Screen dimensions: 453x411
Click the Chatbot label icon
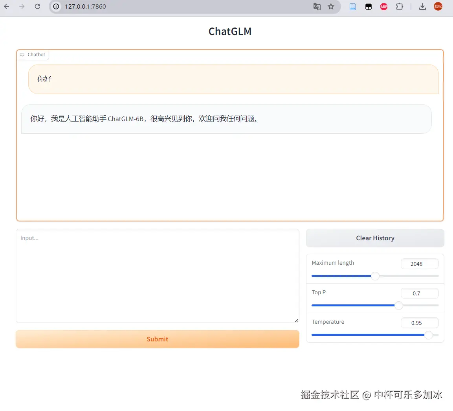(x=22, y=54)
